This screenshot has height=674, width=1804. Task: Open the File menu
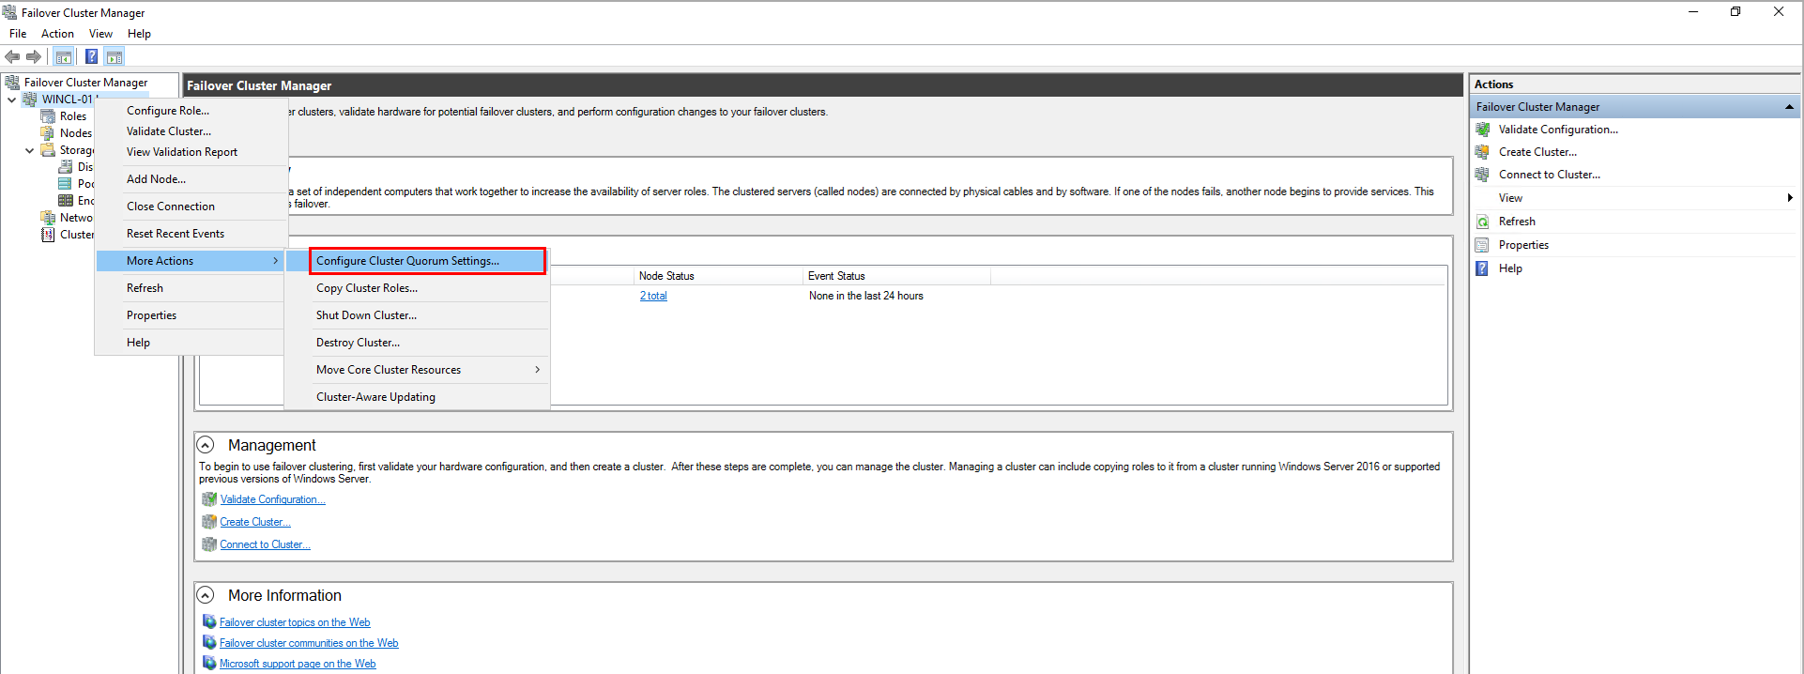point(18,34)
